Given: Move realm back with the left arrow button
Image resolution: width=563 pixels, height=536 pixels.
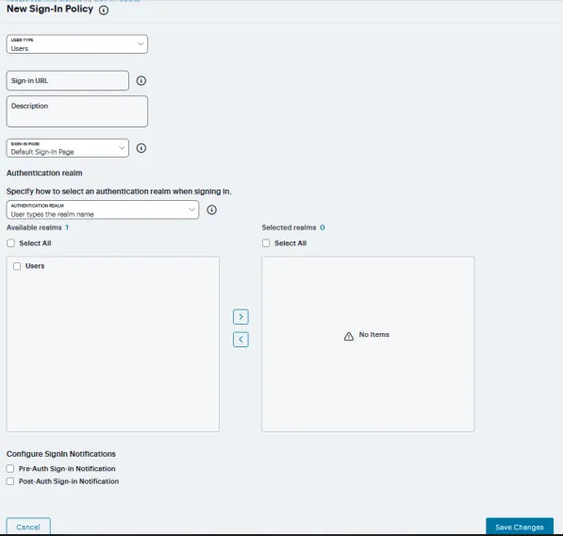Looking at the screenshot, I should [240, 340].
